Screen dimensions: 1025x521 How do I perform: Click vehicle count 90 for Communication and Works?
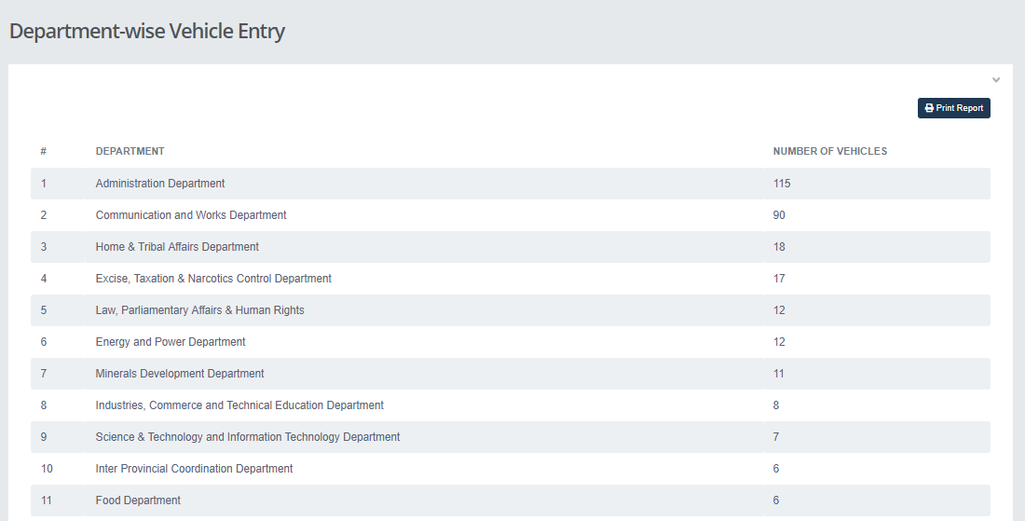pos(779,215)
